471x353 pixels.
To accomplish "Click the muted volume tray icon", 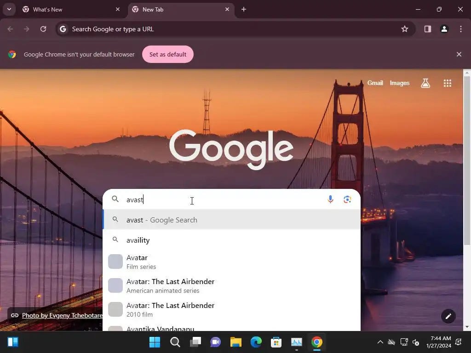I will pyautogui.click(x=416, y=342).
